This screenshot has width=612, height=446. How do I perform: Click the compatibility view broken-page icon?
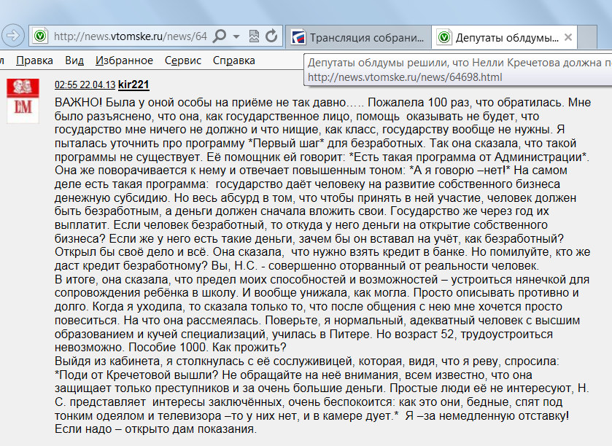[254, 36]
